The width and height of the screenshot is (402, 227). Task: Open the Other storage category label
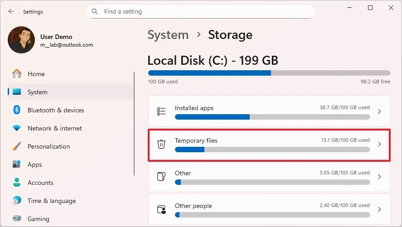(183, 173)
